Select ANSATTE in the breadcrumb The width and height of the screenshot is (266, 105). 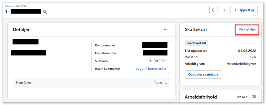(x=21, y=6)
